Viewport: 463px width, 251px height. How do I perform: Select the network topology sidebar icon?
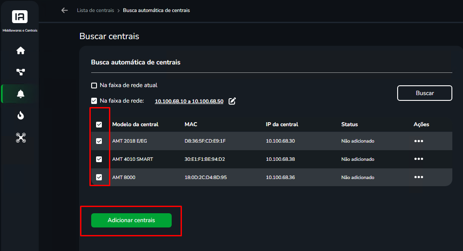click(x=20, y=72)
